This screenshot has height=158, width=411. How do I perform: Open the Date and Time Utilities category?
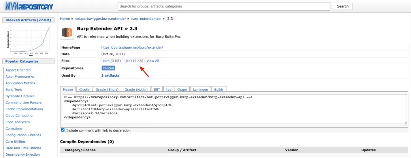[23, 148]
